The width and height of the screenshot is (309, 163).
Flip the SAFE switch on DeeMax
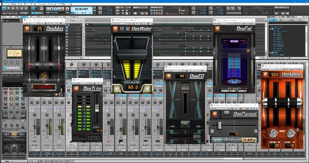coord(61,92)
